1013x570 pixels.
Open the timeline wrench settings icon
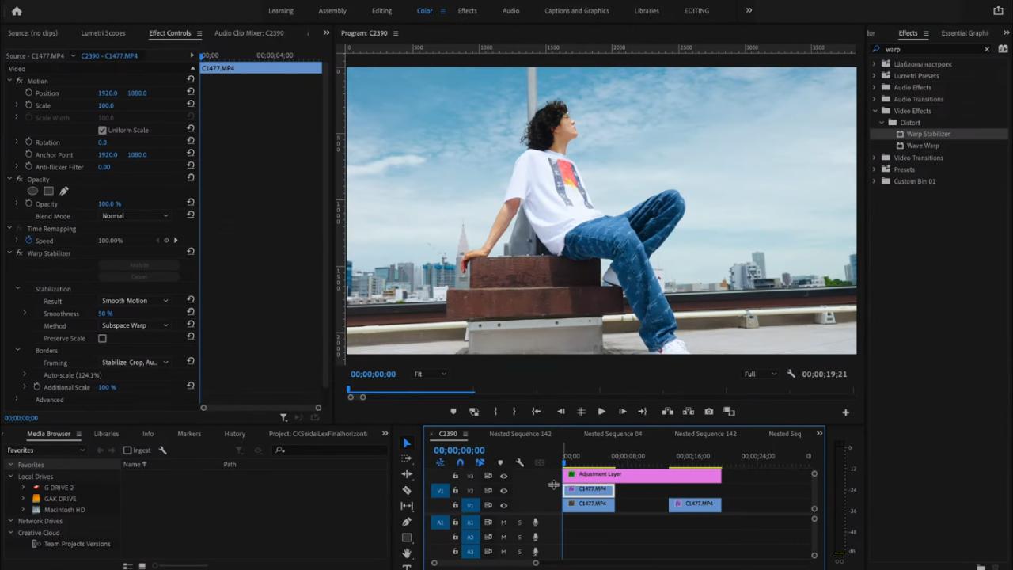tap(520, 462)
